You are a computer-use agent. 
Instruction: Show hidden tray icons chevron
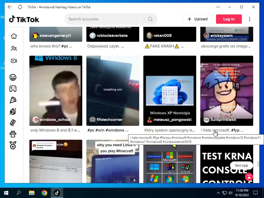(x=218, y=193)
